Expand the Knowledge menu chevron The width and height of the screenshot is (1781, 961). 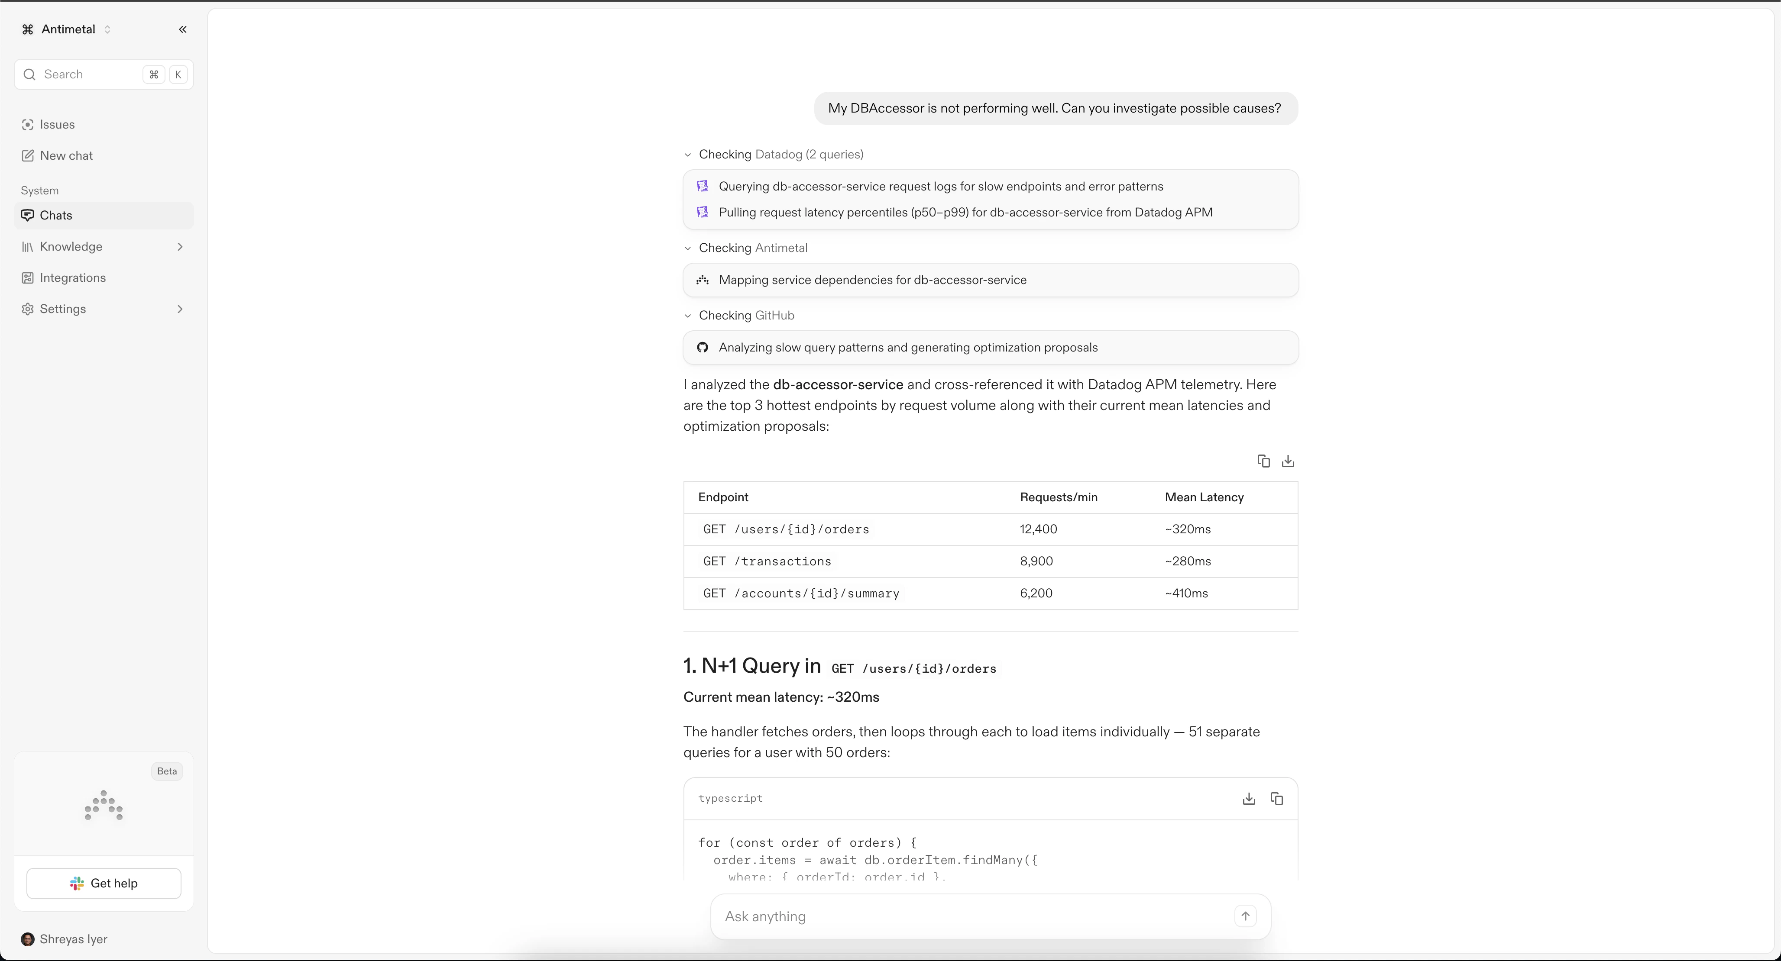pyautogui.click(x=180, y=247)
